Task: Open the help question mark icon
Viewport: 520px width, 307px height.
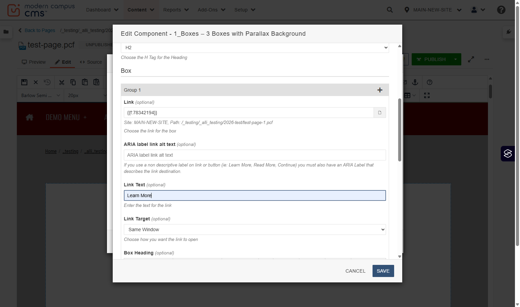Action: click(x=501, y=10)
